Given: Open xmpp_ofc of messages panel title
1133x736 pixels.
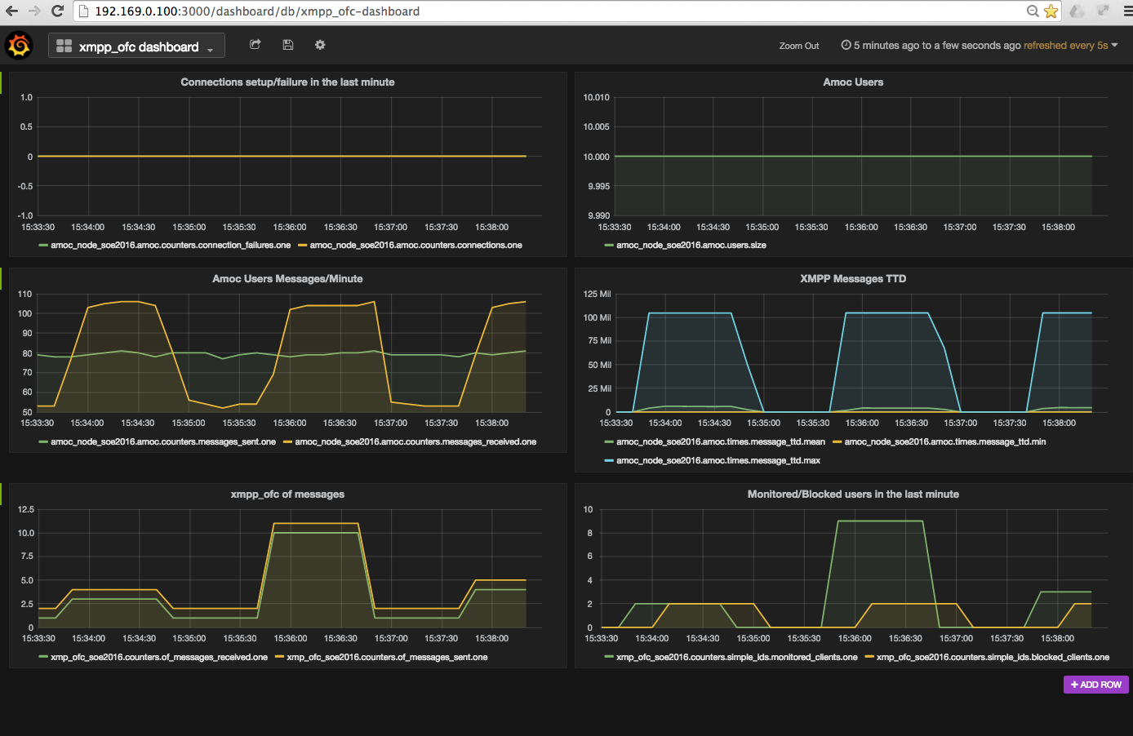Looking at the screenshot, I should point(287,494).
